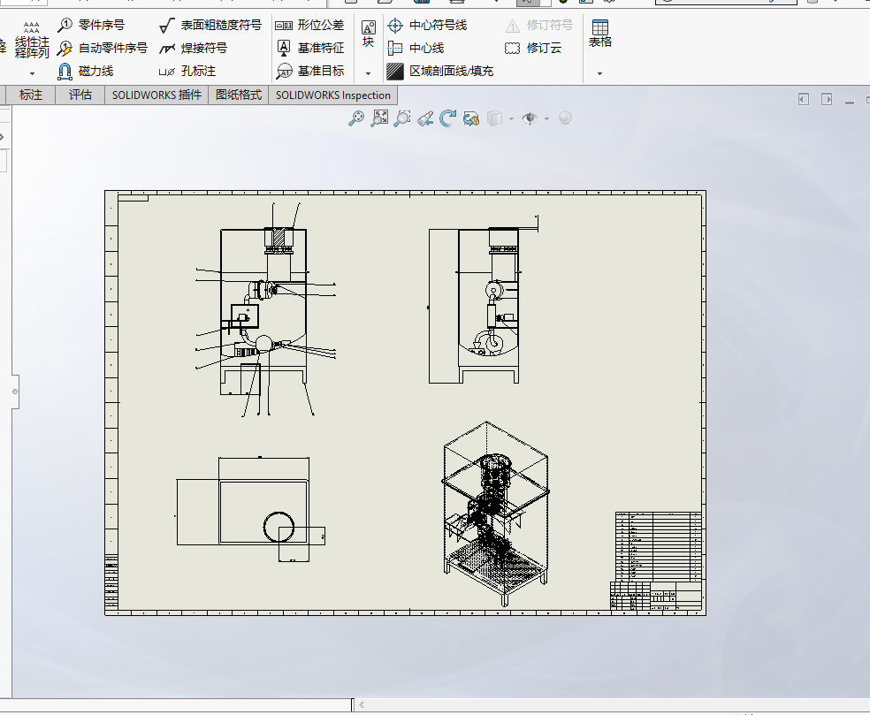Insert a Revision Cloud (修订云)

pos(533,49)
